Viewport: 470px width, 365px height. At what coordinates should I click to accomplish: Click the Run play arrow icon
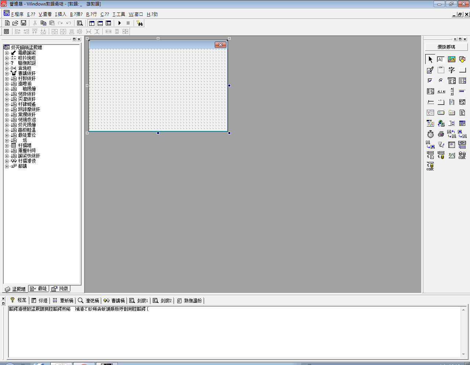tap(120, 23)
